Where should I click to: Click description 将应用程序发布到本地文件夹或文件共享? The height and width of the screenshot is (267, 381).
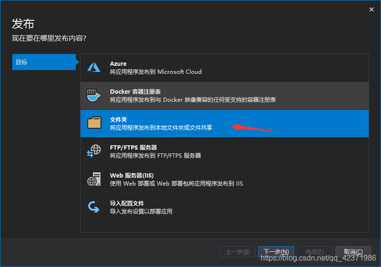coord(161,128)
